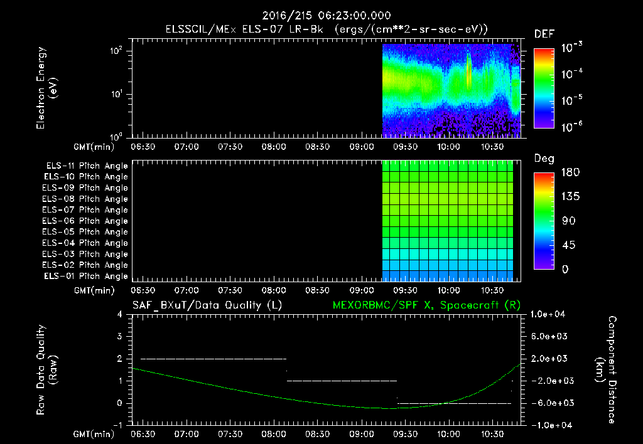643x444 pixels.
Task: Click the pitch angle grid data region
Action: point(447,221)
